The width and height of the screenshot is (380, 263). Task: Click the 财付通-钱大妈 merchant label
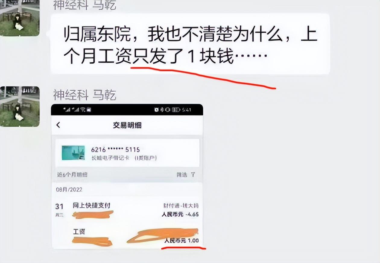coord(181,206)
